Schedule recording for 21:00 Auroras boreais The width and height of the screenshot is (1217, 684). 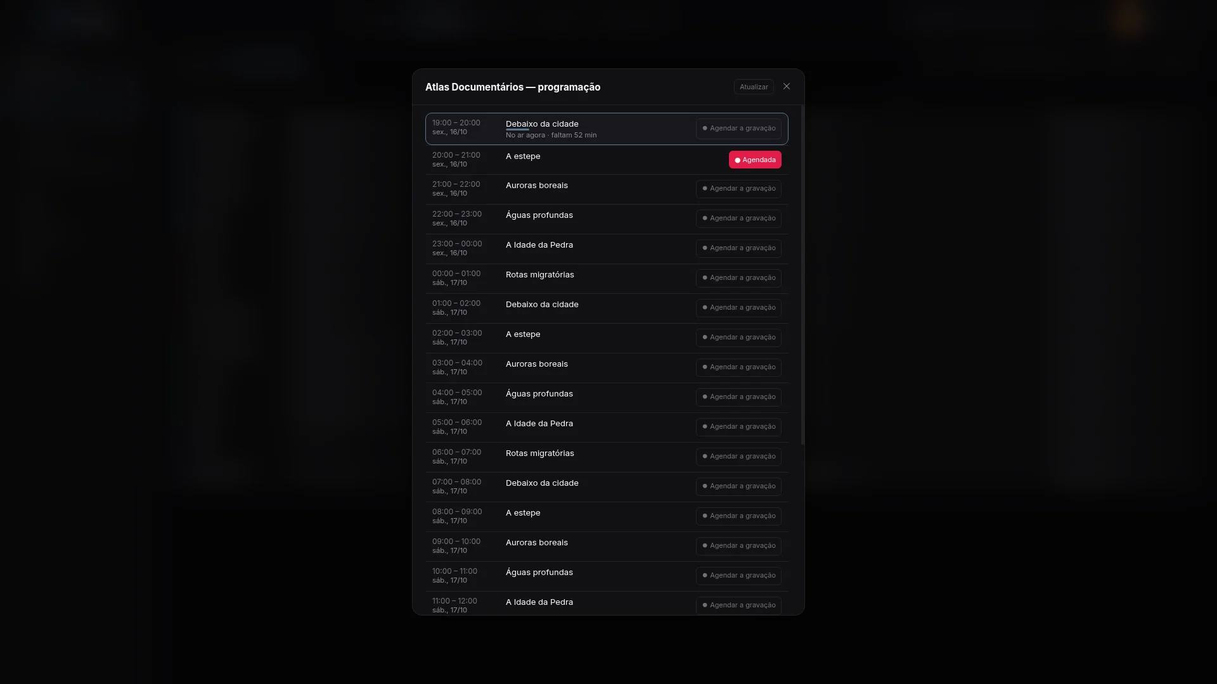pos(738,189)
